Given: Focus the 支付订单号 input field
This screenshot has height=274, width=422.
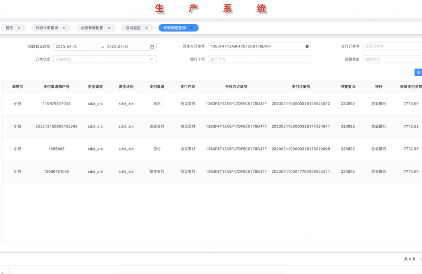Looking at the screenshot, I should (x=392, y=46).
